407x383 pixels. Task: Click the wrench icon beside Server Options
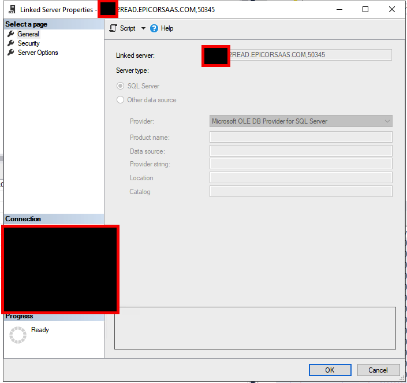tap(10, 53)
